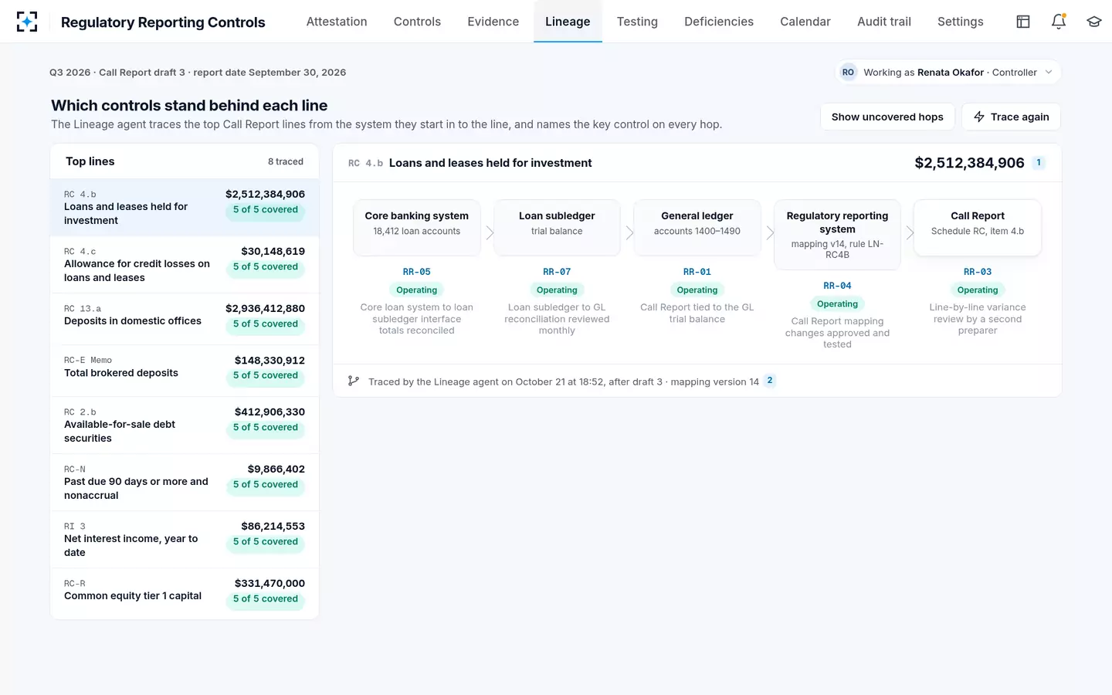The height and width of the screenshot is (695, 1112).
Task: Select Common equity tier 1 capital line
Action: point(185,594)
